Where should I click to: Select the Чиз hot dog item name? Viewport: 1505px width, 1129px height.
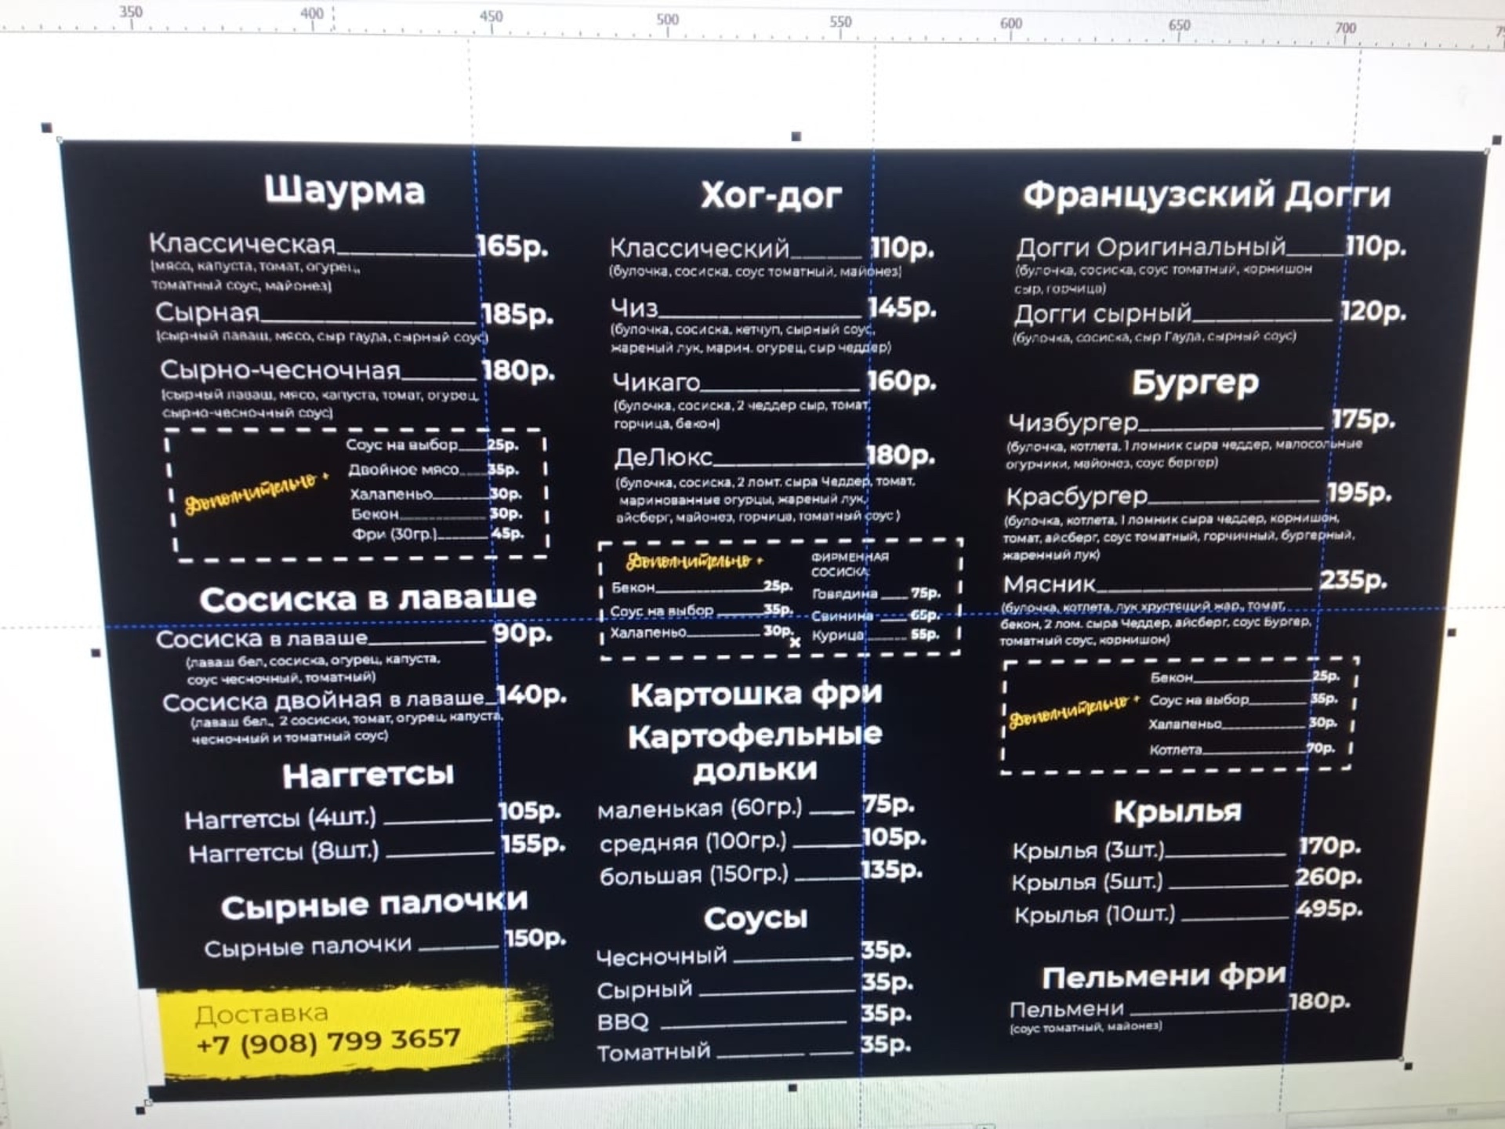pos(634,308)
